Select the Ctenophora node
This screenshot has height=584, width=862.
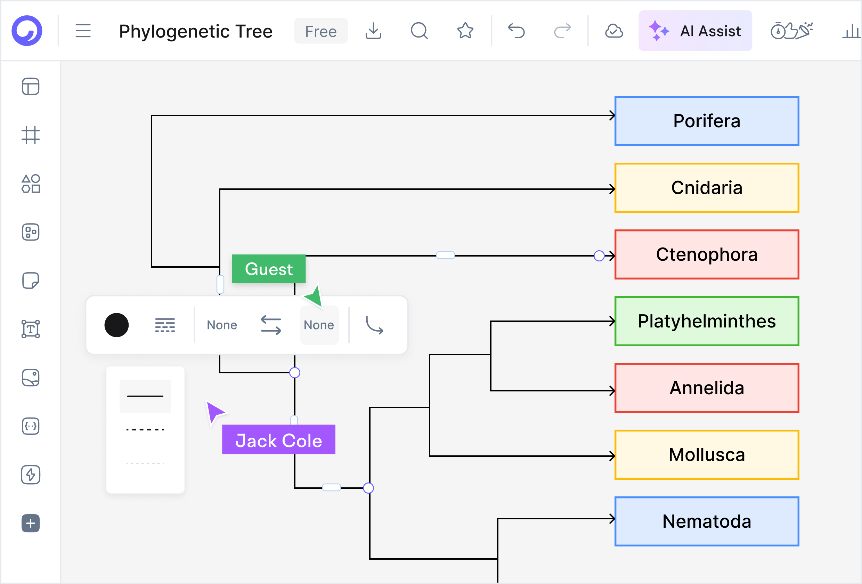tap(707, 254)
